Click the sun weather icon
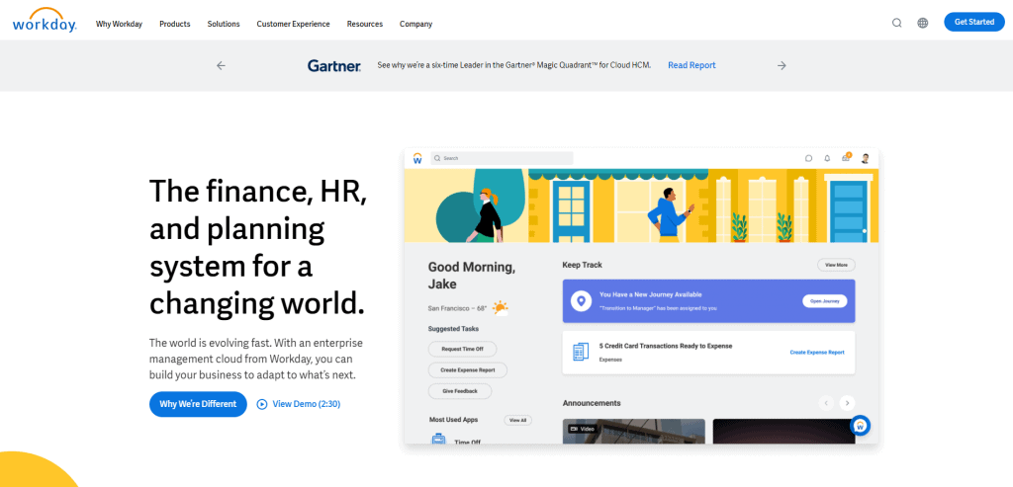 coord(500,307)
